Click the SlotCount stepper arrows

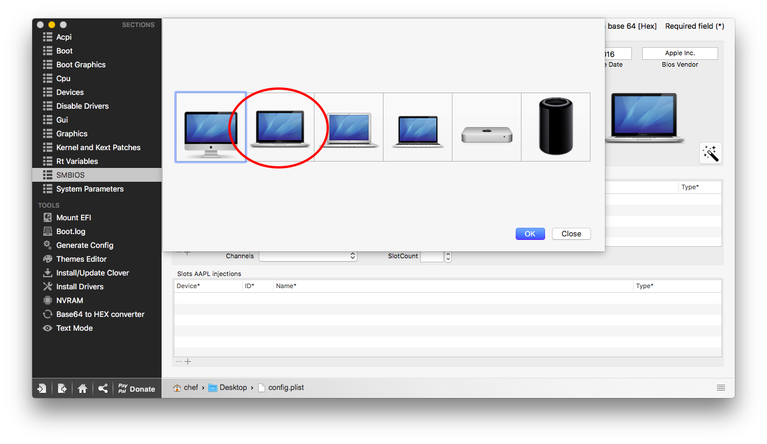tap(448, 257)
